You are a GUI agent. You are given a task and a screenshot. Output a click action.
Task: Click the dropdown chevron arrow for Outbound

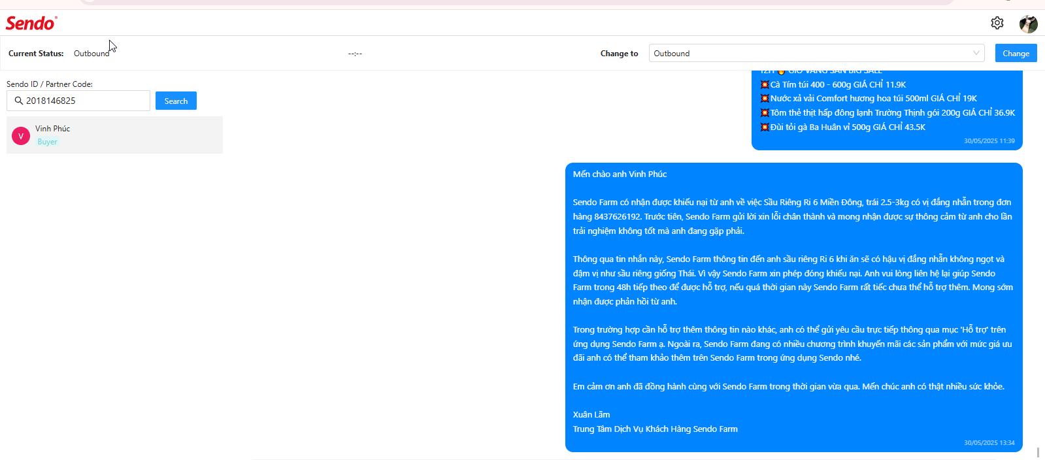976,53
